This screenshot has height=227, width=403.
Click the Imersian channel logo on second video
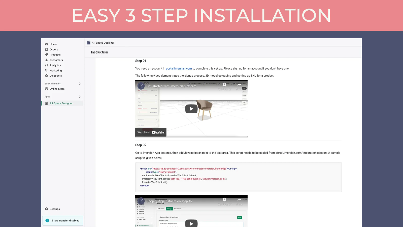point(141,201)
